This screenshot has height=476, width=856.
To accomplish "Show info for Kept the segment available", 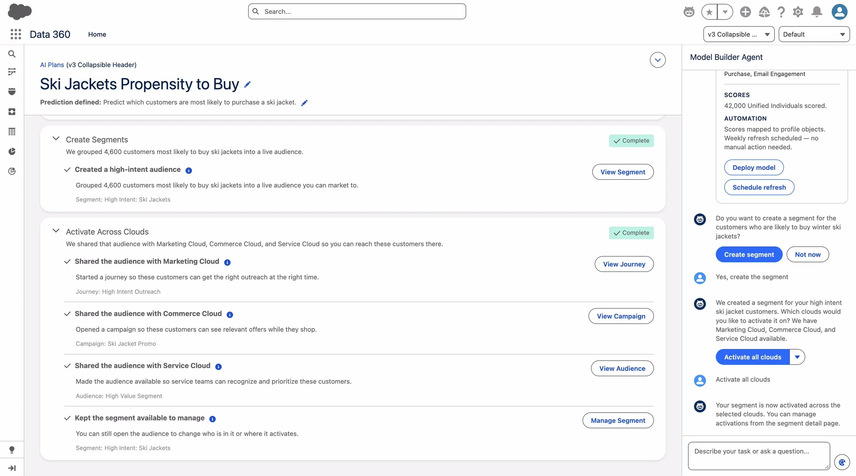I will pyautogui.click(x=212, y=419).
